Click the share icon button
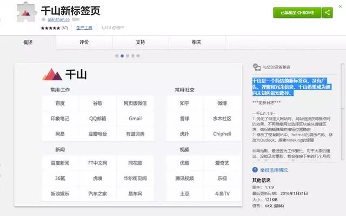The image size is (346, 216). (x=327, y=12)
